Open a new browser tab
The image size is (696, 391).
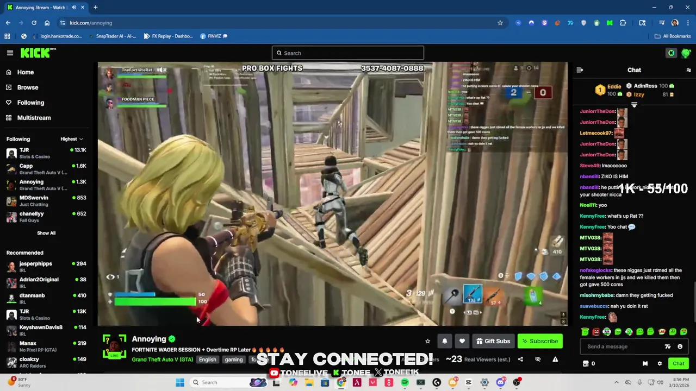(95, 8)
